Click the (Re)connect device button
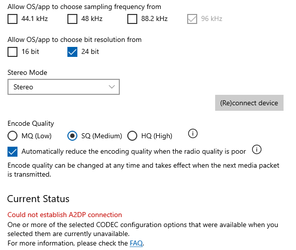 click(249, 103)
